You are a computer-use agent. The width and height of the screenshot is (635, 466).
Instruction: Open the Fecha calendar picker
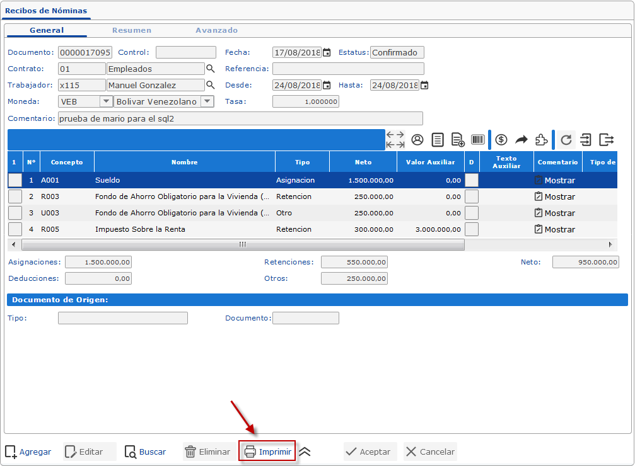(327, 52)
